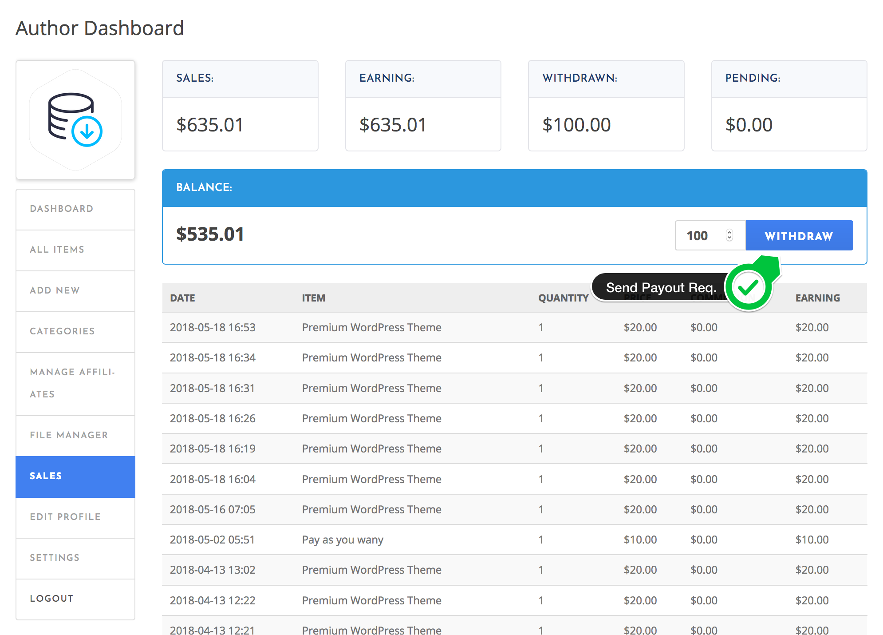Open the Categories page
883x635 pixels.
62,331
